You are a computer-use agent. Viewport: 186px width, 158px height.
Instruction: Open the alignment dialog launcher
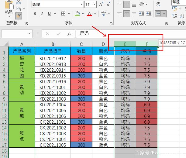(167, 24)
